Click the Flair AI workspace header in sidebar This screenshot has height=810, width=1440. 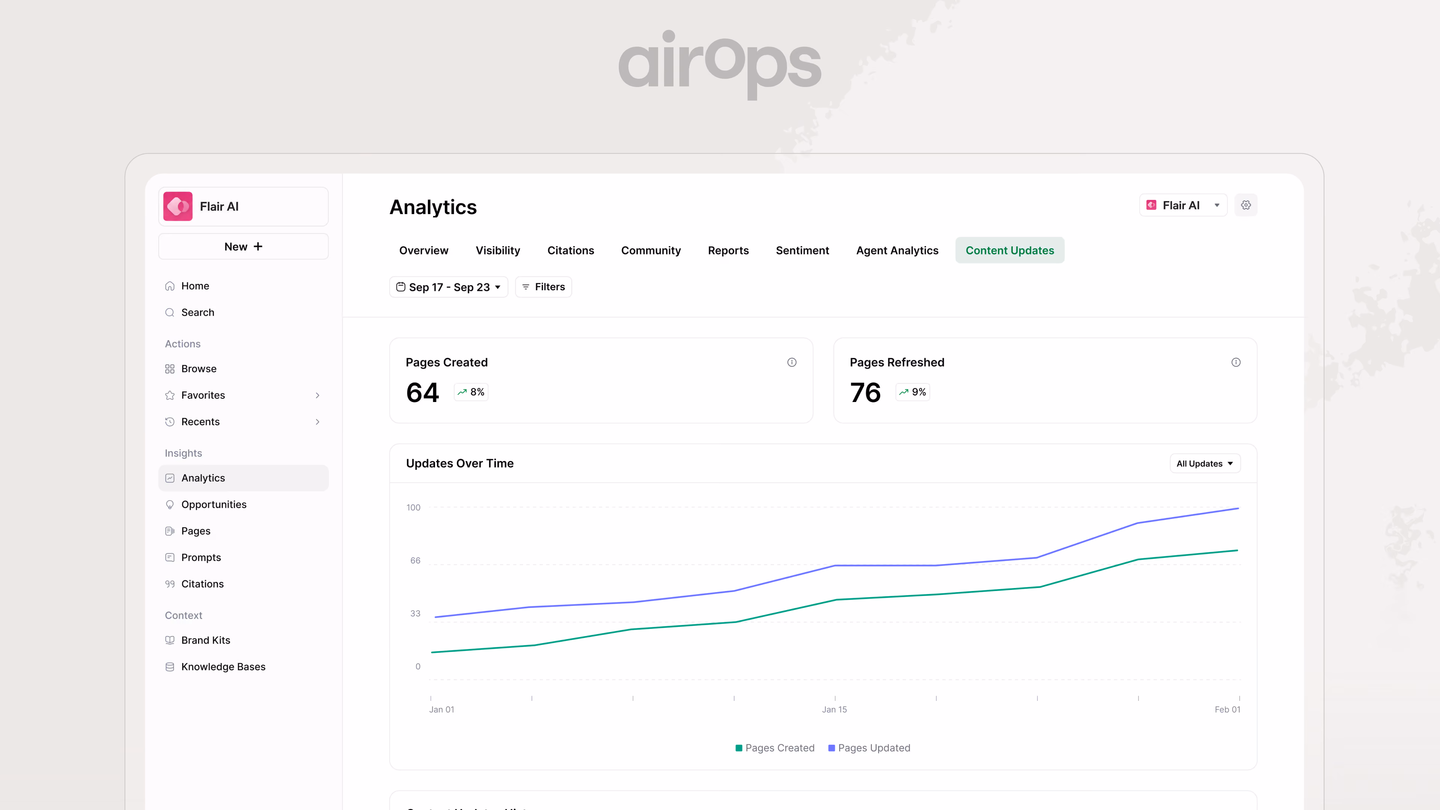tap(243, 206)
